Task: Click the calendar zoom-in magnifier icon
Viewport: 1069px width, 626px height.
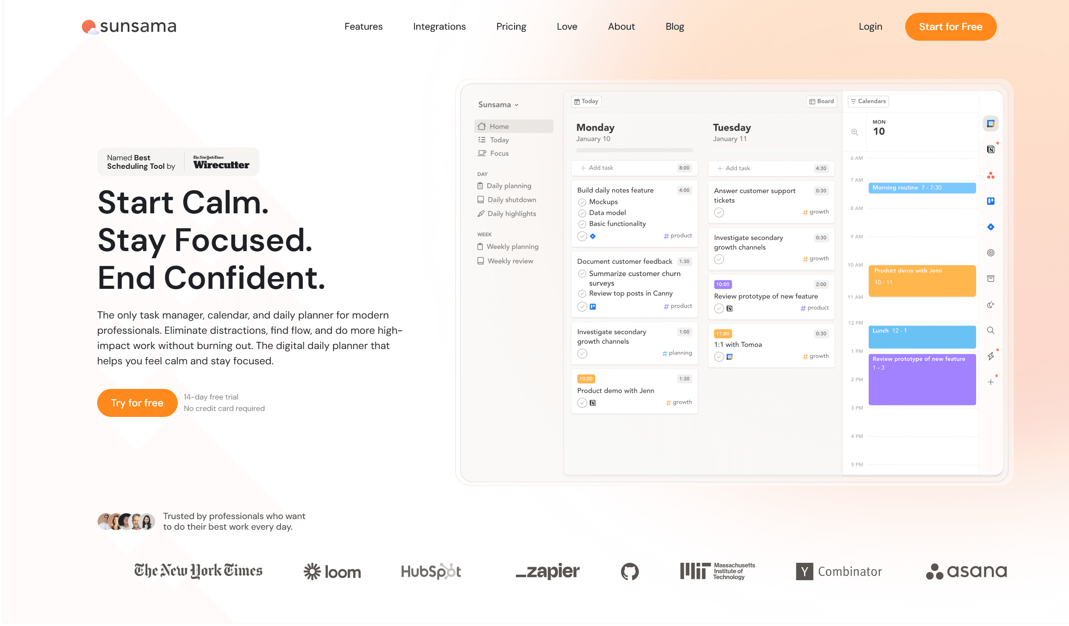Action: 854,132
